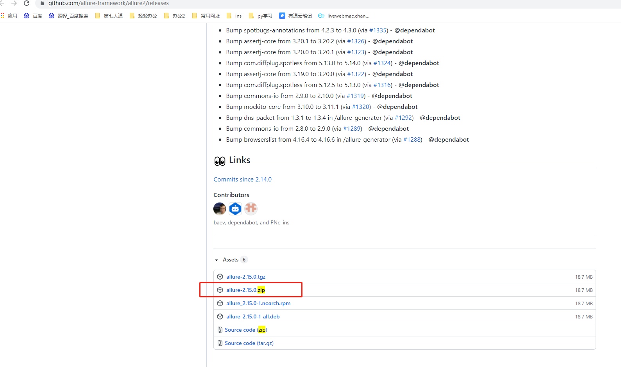Click the 'baev, dependabot, and PNe-ins' caption
Image resolution: width=621 pixels, height=368 pixels.
click(252, 223)
